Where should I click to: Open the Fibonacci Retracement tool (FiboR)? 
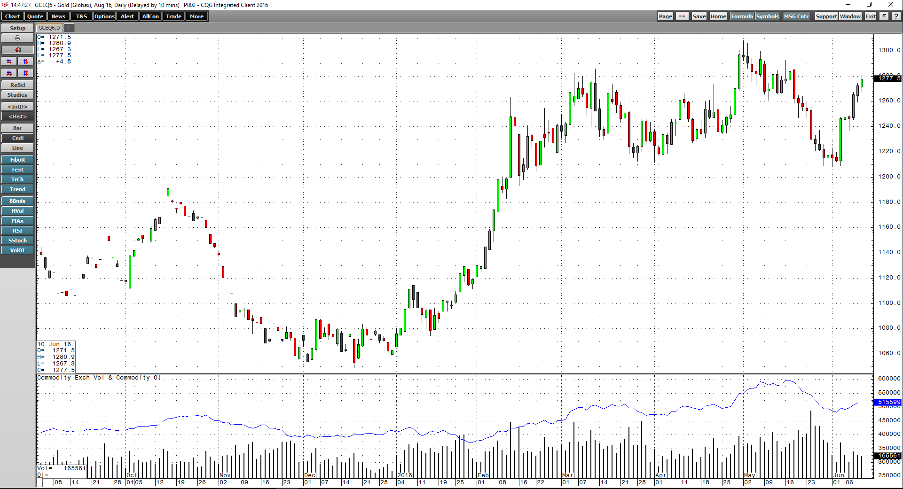point(17,159)
